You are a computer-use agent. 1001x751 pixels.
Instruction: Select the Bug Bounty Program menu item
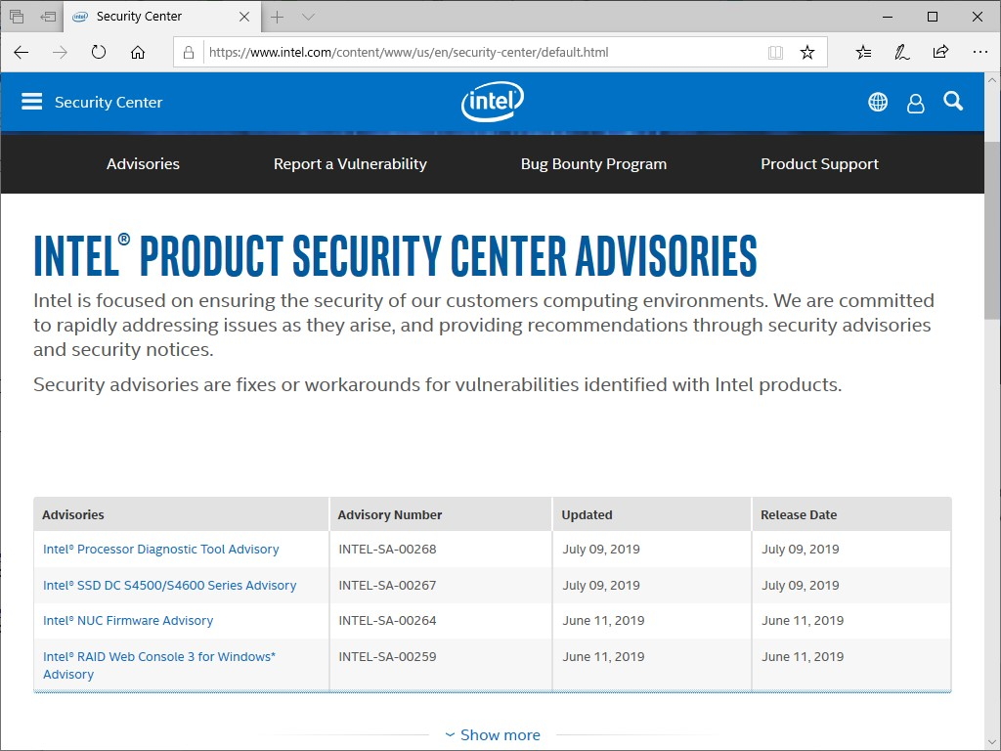(x=593, y=163)
